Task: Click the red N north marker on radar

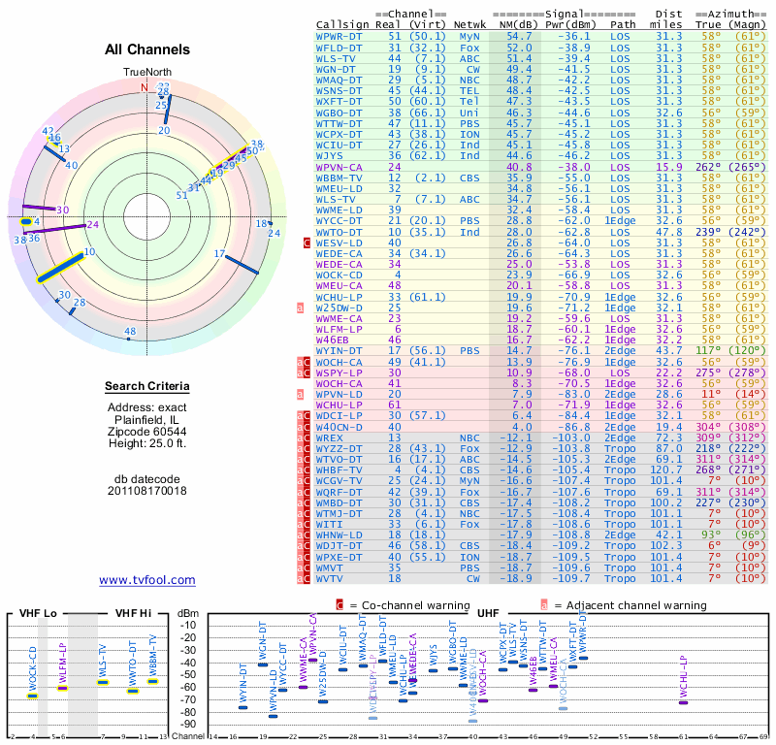Action: [x=144, y=87]
